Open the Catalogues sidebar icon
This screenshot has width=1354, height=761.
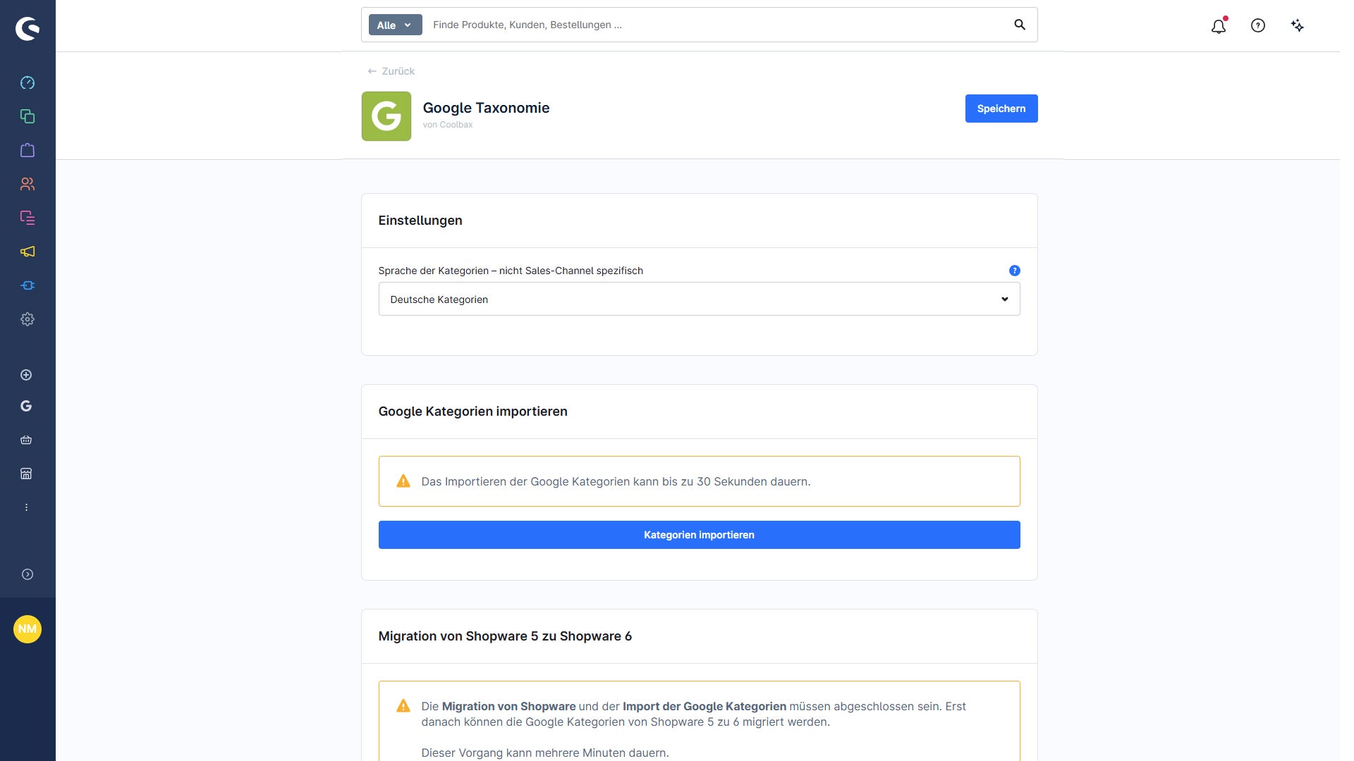click(28, 116)
